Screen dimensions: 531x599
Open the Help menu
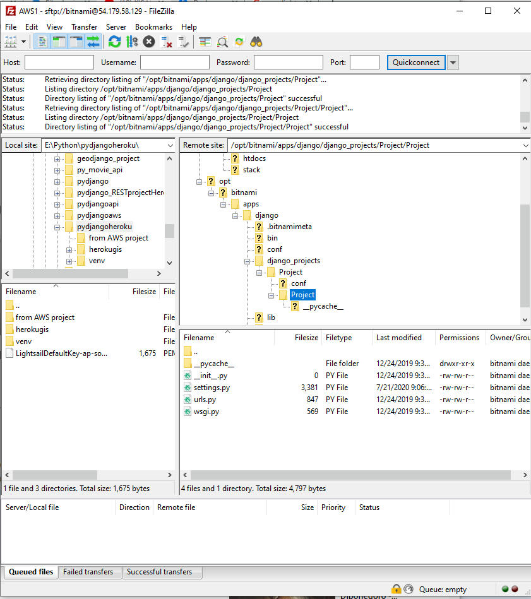pos(189,27)
